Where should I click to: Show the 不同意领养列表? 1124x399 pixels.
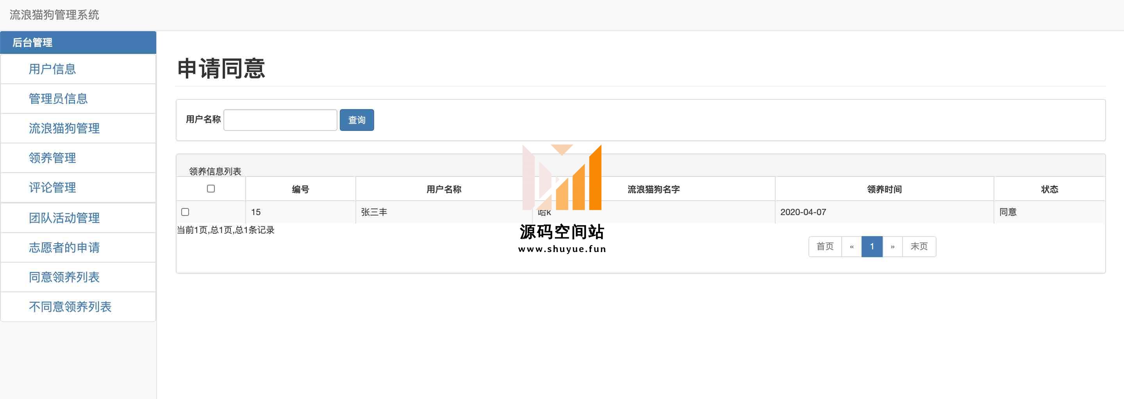tap(70, 307)
